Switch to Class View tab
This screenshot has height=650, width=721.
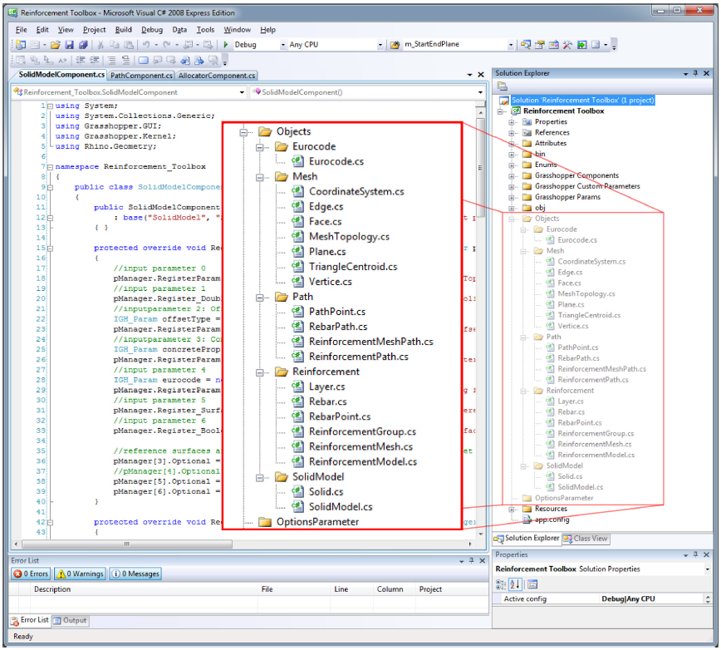[x=586, y=539]
